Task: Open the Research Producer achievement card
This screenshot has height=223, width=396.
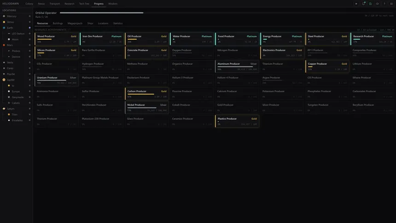Action: (373, 39)
